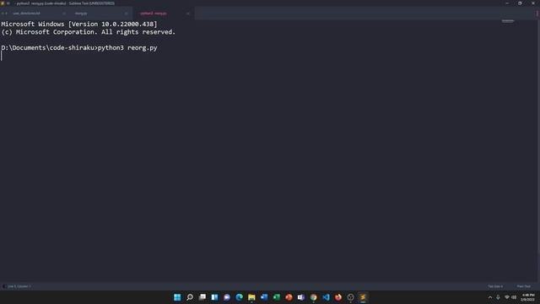Open Microsoft Teams from the taskbar
This screenshot has width=540, height=304.
pos(301,297)
